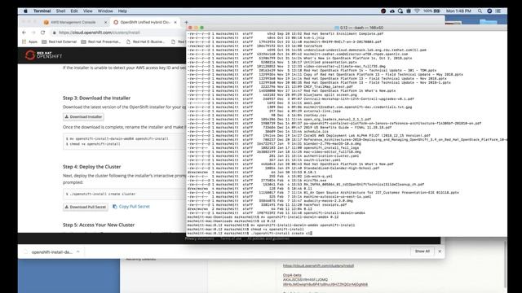This screenshot has width=522, height=293.
Task: Switch to the AWS Management Console tab
Action: pyautogui.click(x=73, y=22)
